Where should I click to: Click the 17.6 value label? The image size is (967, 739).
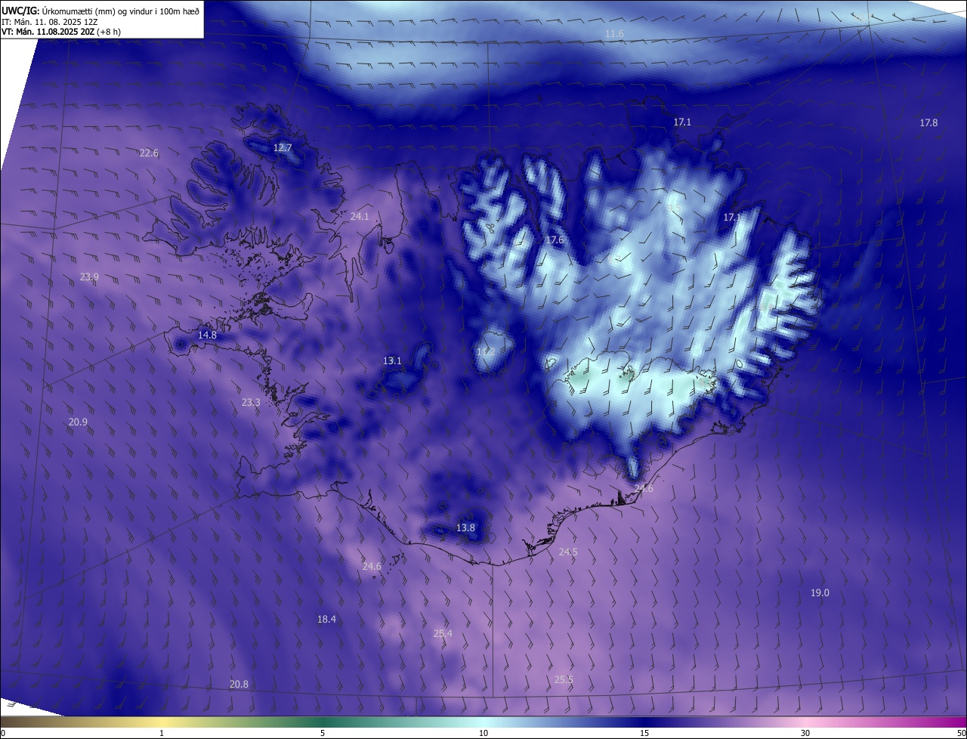[555, 240]
